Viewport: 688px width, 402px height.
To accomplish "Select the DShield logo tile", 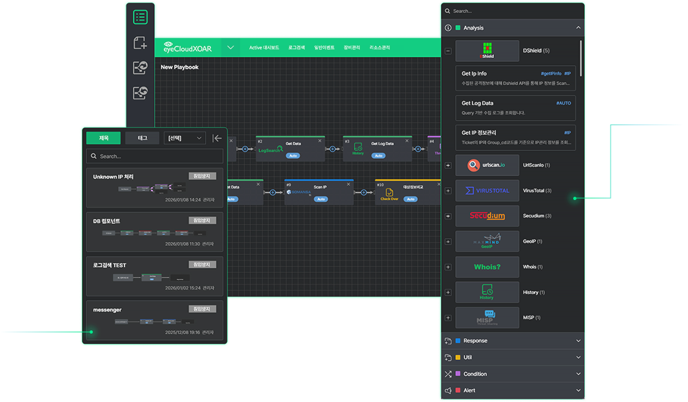I will [x=487, y=51].
